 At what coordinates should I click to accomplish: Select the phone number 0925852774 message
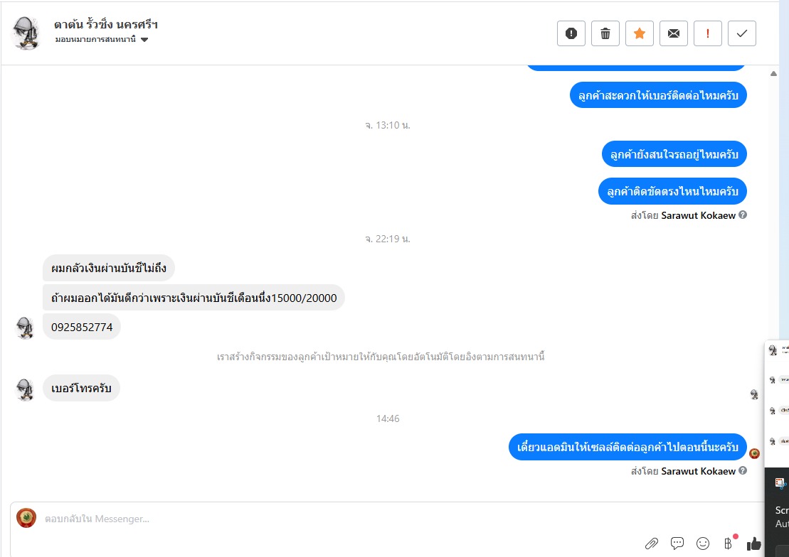[x=82, y=328]
